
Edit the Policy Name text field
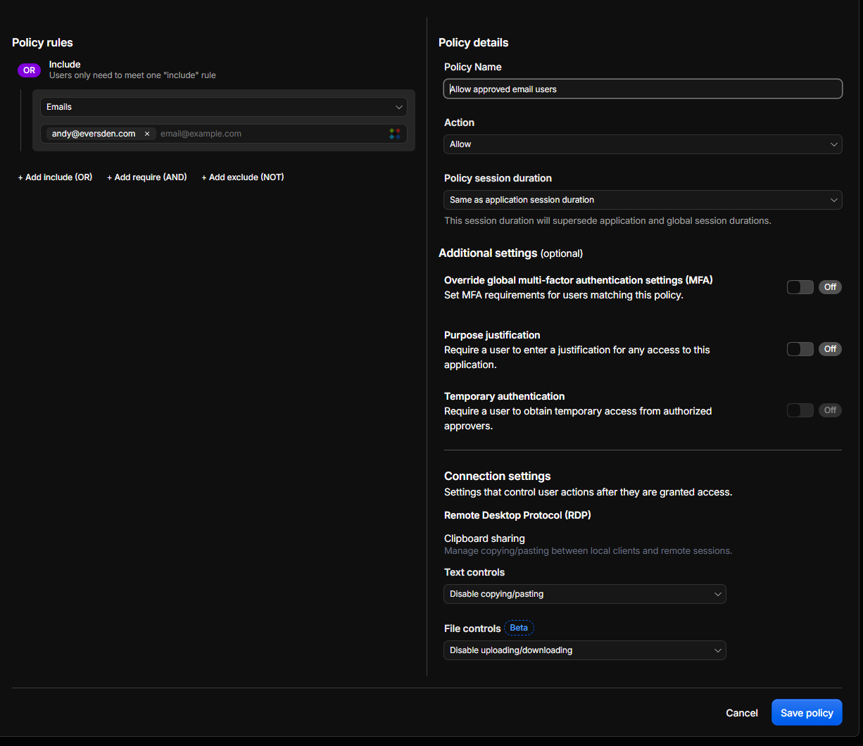click(643, 89)
